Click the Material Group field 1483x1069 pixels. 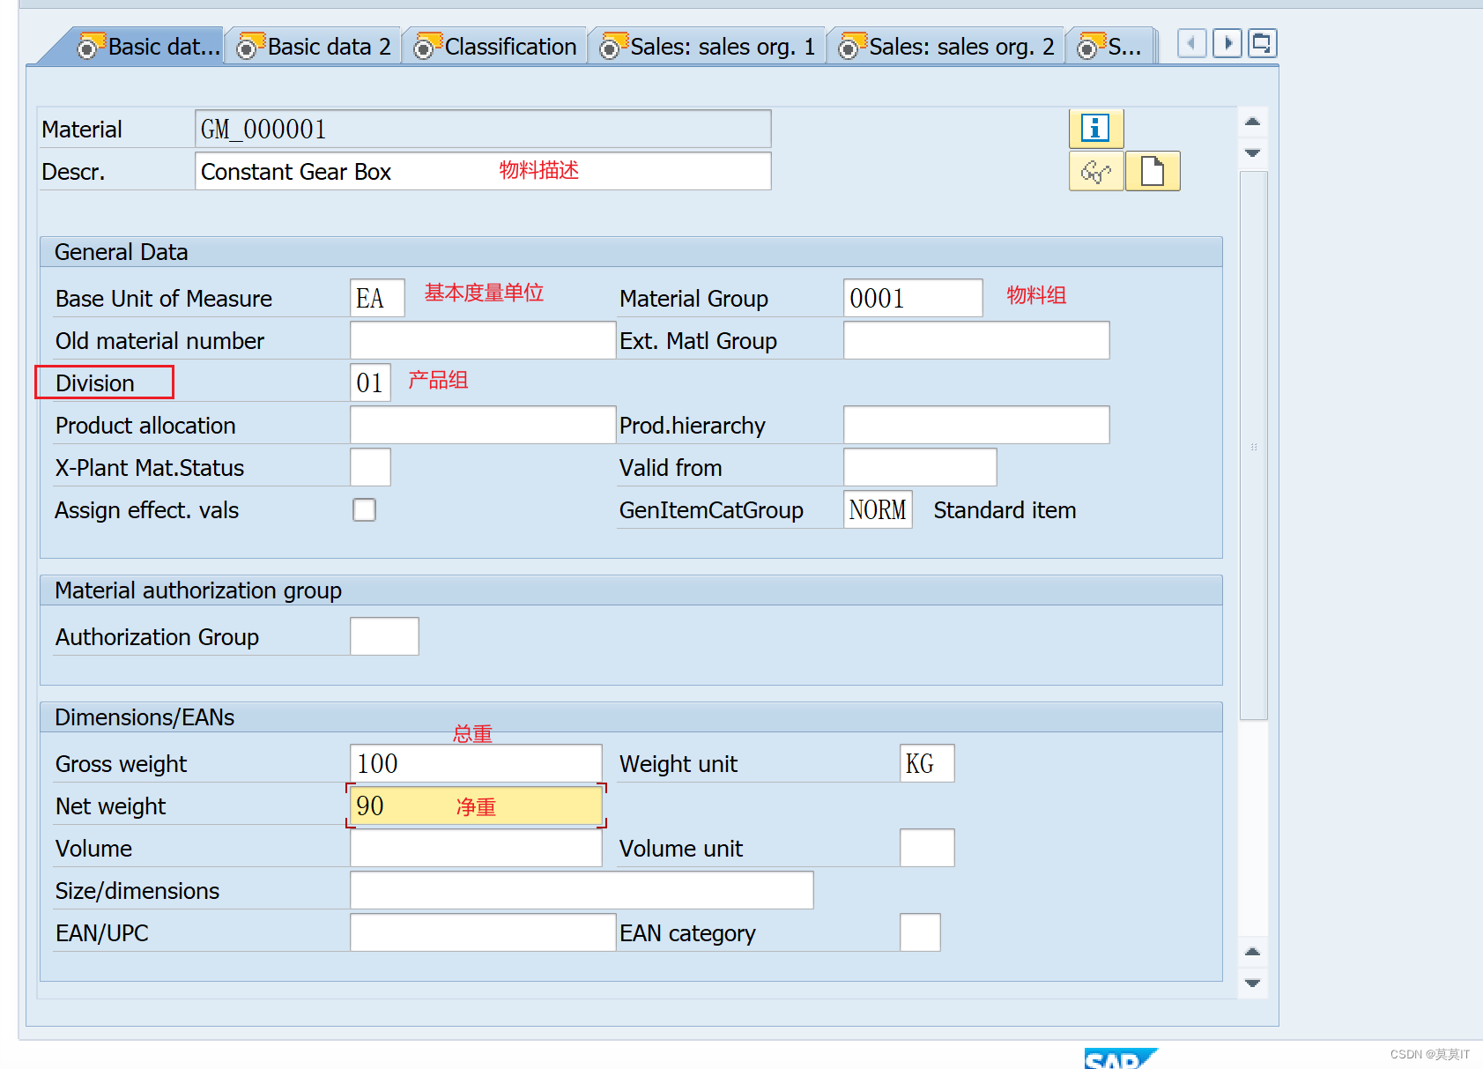coord(913,298)
